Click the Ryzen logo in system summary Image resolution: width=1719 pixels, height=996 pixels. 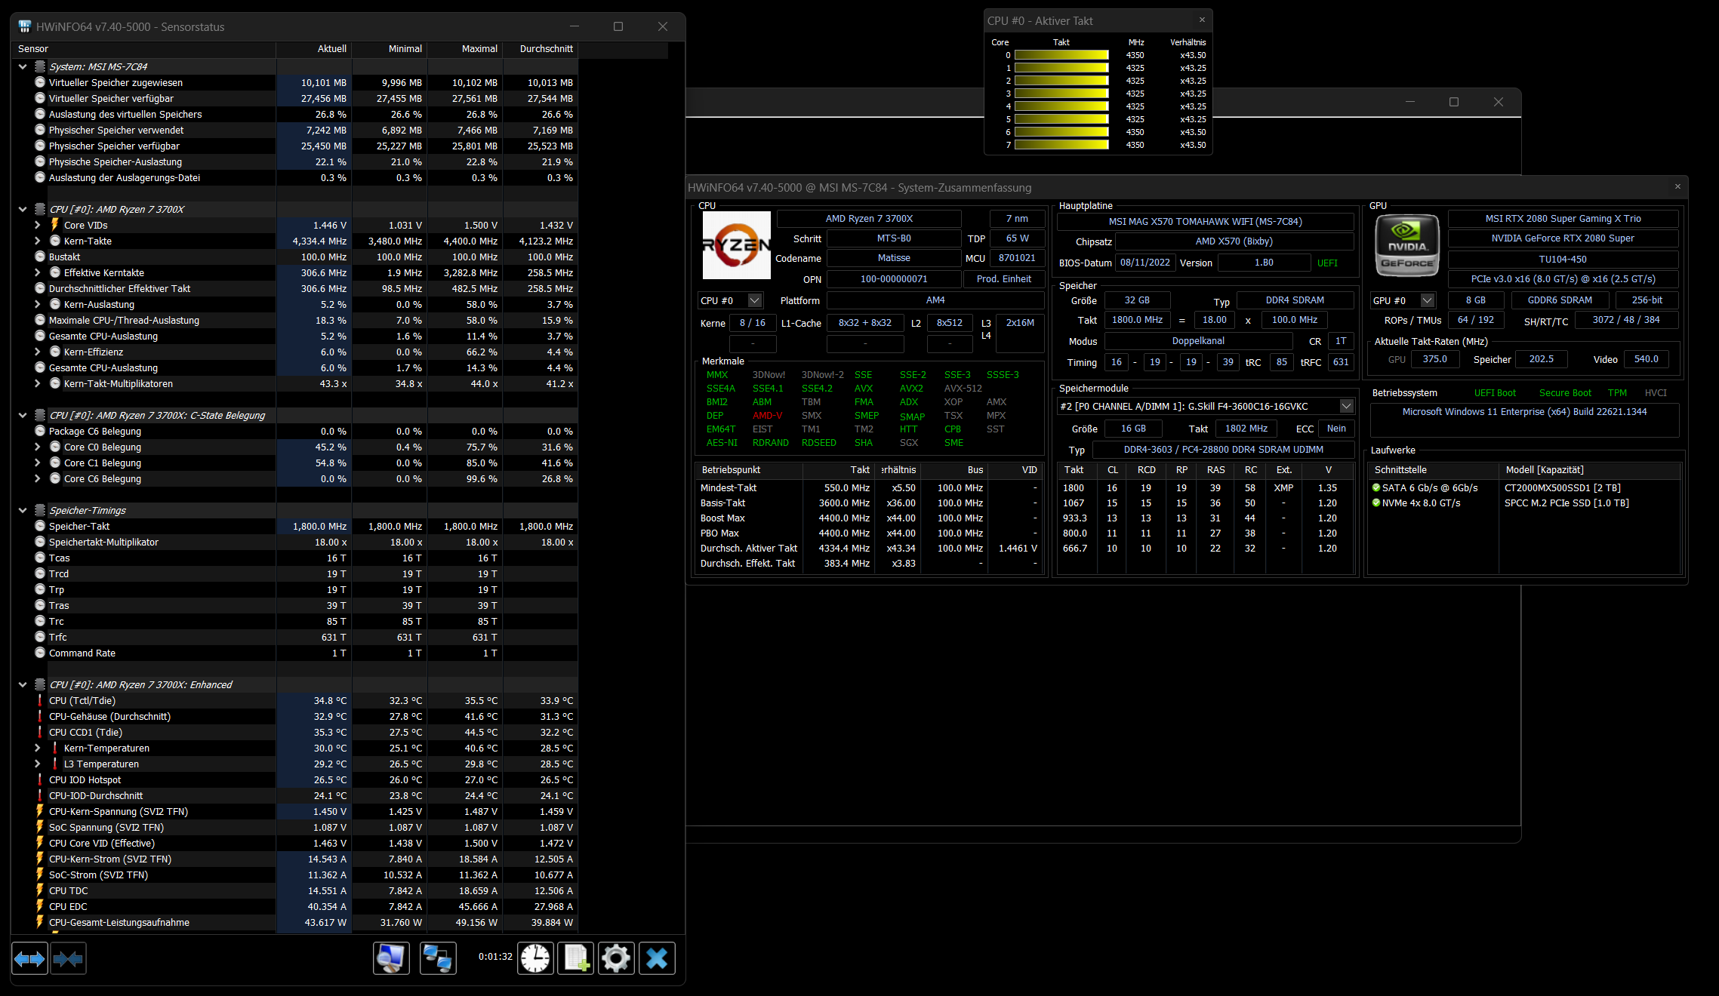(736, 245)
